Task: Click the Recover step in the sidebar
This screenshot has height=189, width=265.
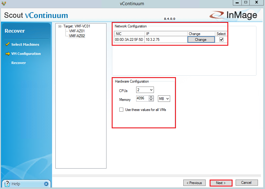Action: click(x=18, y=63)
